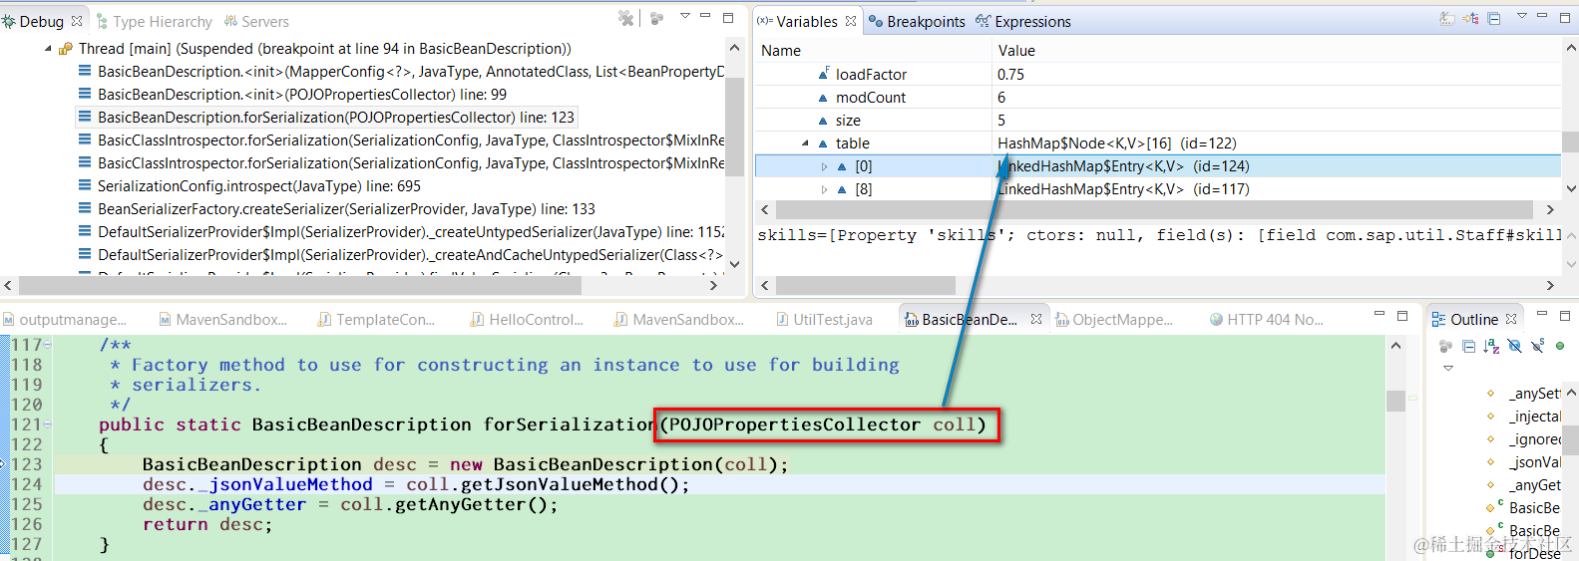The image size is (1579, 561).
Task: Click Collapse All icon in Outline toolbar
Action: click(1468, 346)
